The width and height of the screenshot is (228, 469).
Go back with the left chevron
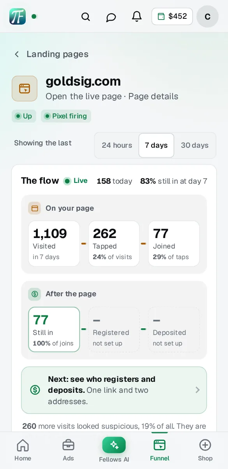click(17, 54)
